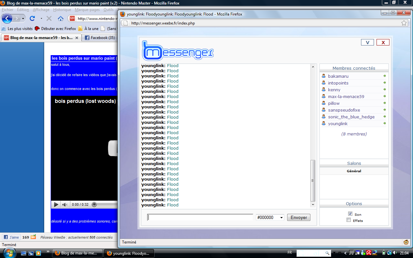Go forward in the Nintendo Master browser window
The width and height of the screenshot is (413, 258).
[17, 18]
